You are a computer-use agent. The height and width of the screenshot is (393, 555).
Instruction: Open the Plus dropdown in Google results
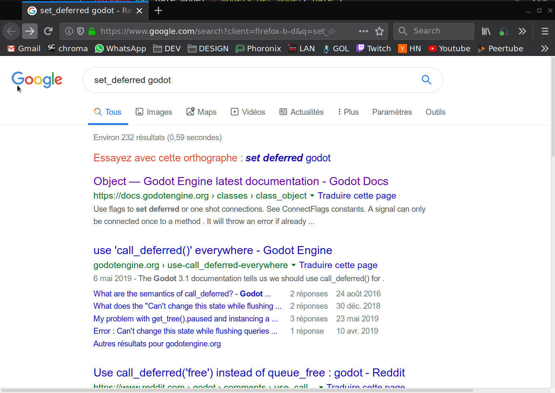(348, 112)
